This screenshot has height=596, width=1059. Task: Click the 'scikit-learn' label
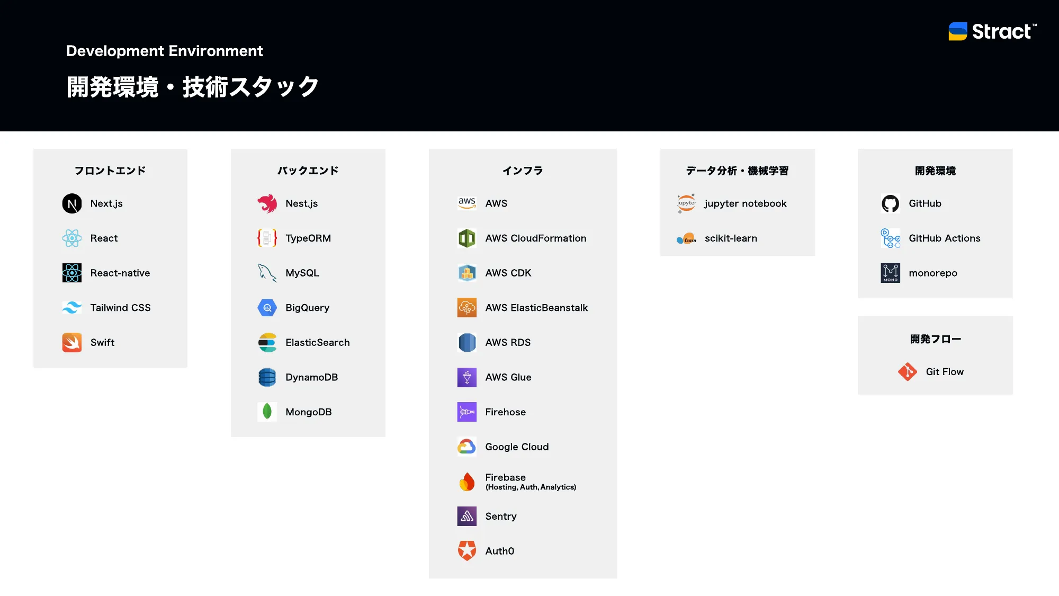click(731, 238)
